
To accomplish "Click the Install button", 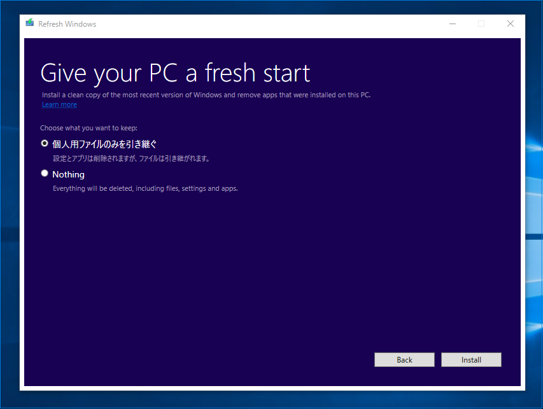I will [471, 360].
